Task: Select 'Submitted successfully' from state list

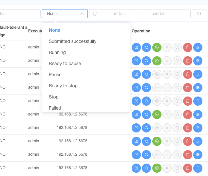Action: (73, 41)
